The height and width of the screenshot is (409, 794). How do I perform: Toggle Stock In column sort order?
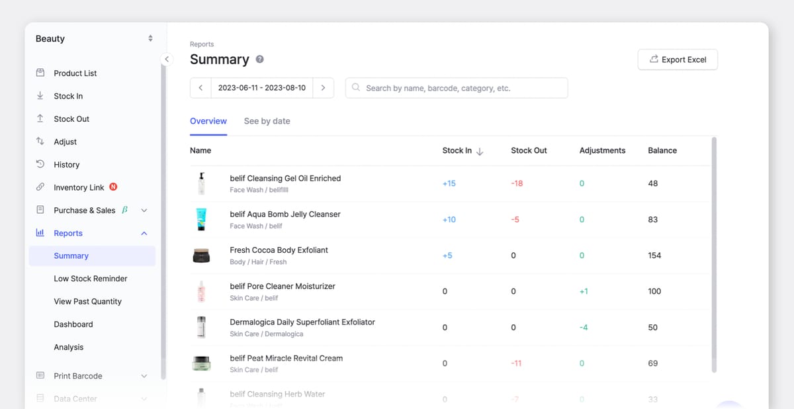point(478,150)
